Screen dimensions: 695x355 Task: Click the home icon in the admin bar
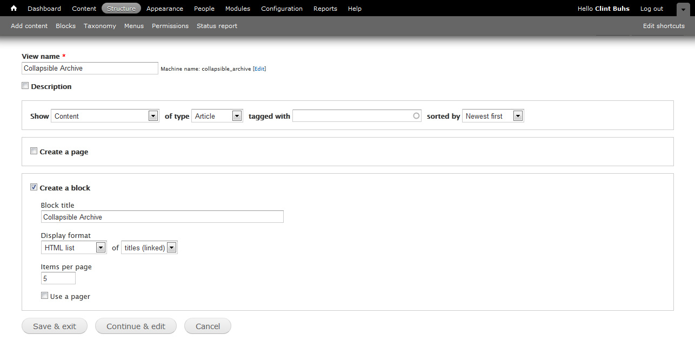coord(14,9)
